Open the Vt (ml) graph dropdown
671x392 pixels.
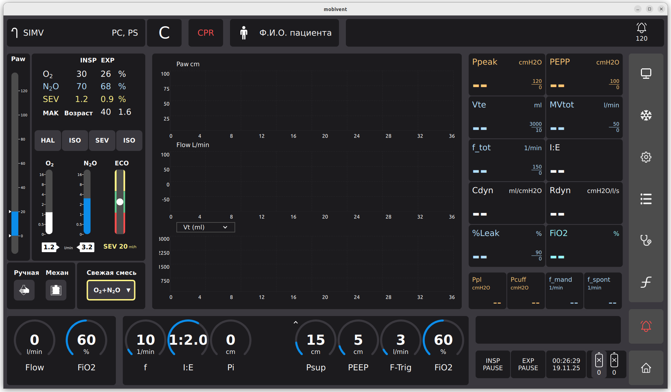(205, 227)
